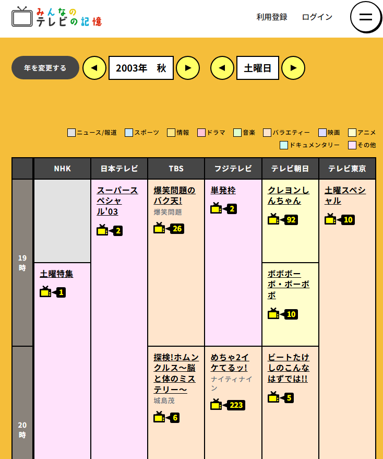Open the hamburger menu button
Image resolution: width=383 pixels, height=459 pixels.
coord(366,17)
